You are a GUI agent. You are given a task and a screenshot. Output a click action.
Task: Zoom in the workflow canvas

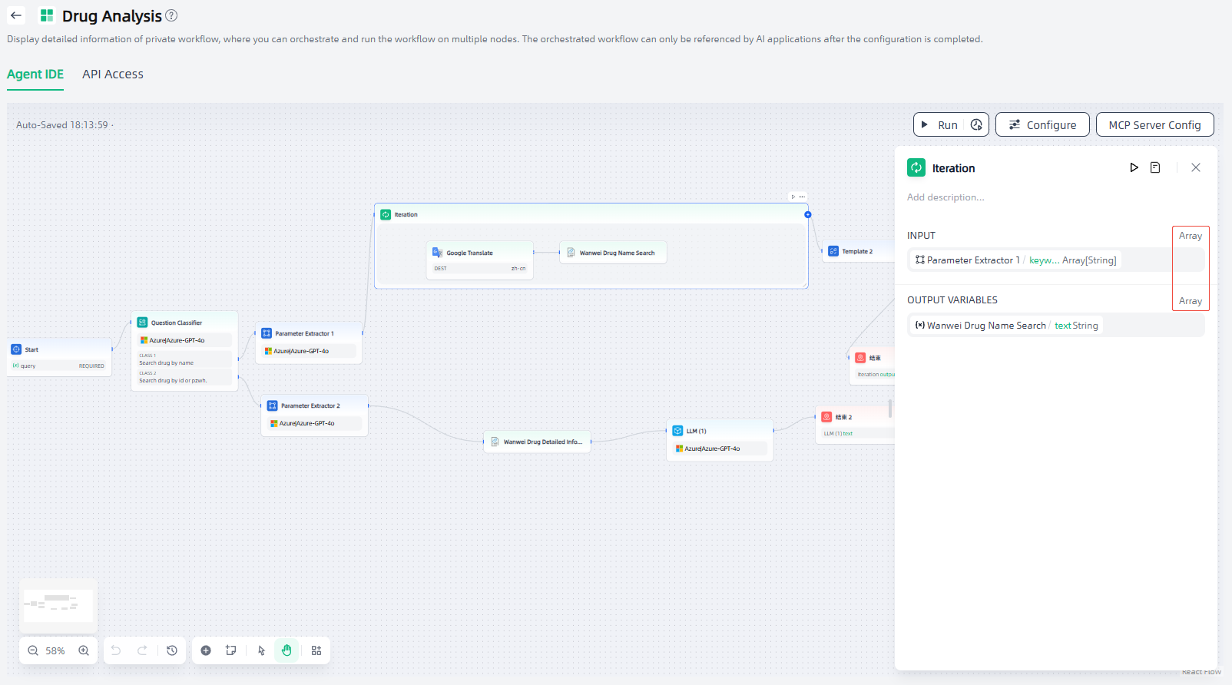click(84, 650)
